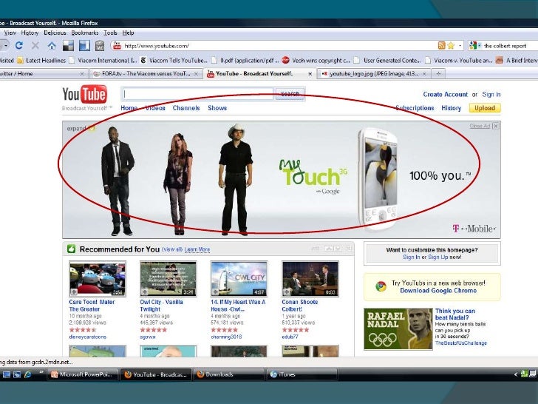Close the FORA.tv tab
Screen dimensions: 538x404
[x=196, y=74]
